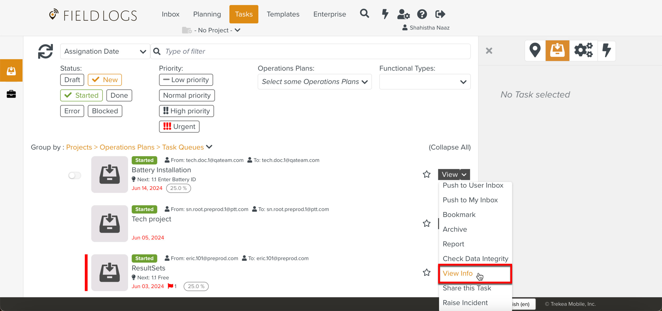Uncheck the Started status filter
Image resolution: width=662 pixels, height=311 pixels.
tap(81, 95)
